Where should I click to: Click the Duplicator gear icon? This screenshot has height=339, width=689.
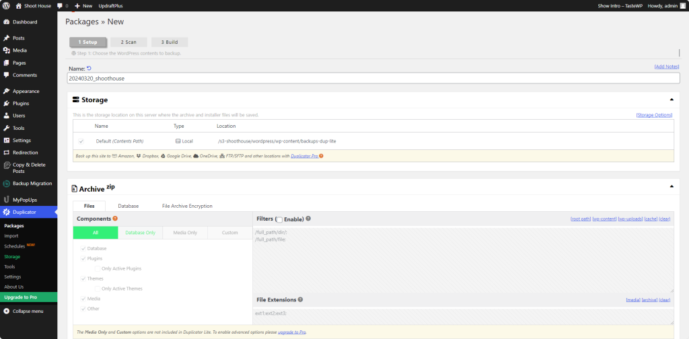7,212
